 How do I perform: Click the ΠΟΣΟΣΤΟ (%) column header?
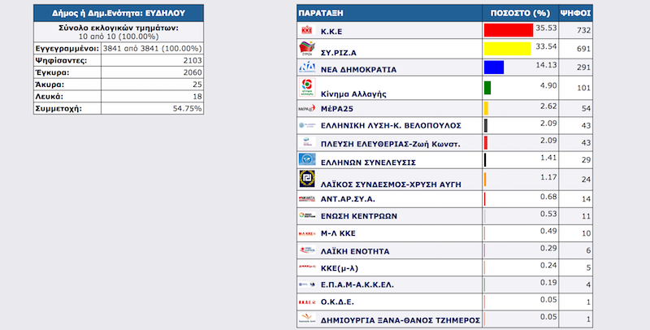[x=521, y=14]
